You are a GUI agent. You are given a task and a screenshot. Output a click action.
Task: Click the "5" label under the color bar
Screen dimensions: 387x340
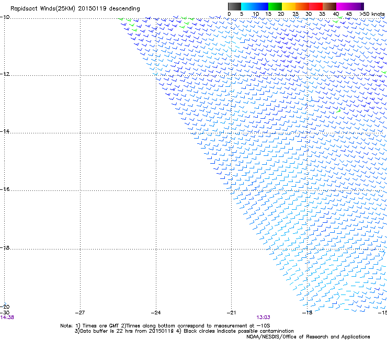[242, 14]
